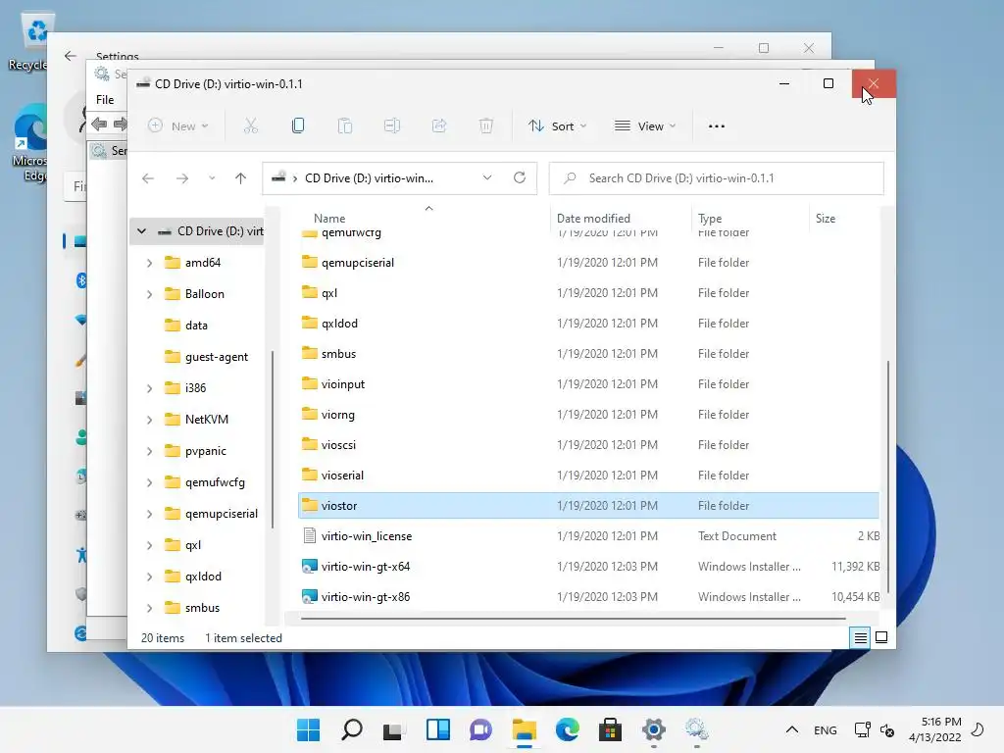Click the search CD Drive field
This screenshot has width=1004, height=753.
717,178
